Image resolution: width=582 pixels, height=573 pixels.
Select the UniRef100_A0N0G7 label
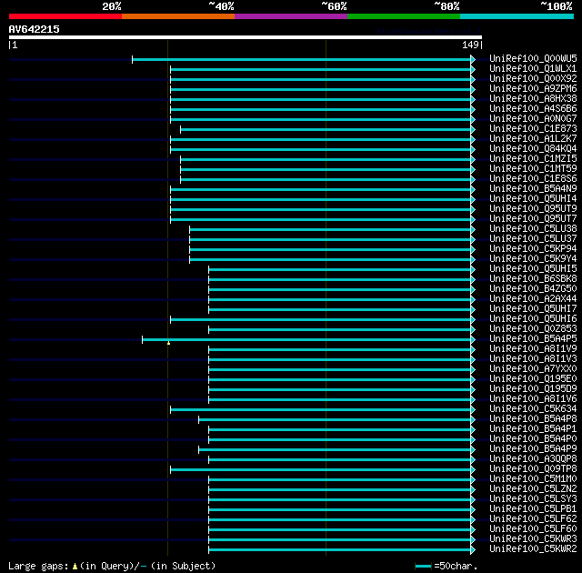coord(533,119)
